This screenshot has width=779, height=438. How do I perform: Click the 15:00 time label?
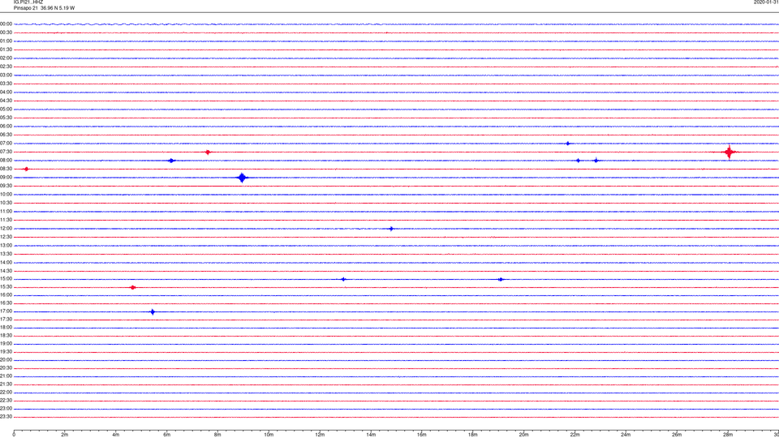[6, 279]
